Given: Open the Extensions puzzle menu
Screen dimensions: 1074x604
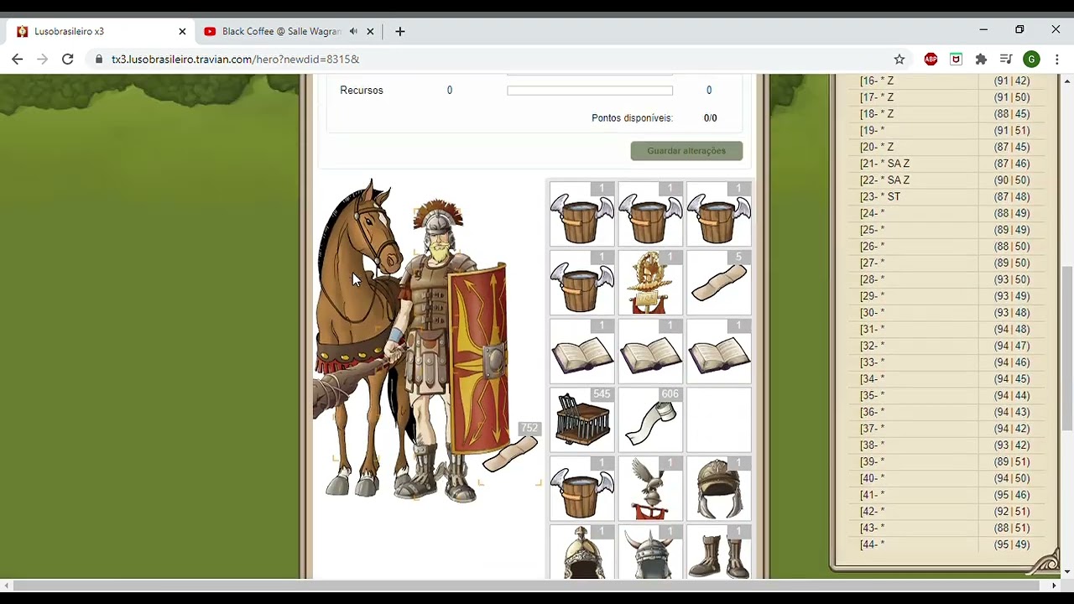Looking at the screenshot, I should point(981,59).
